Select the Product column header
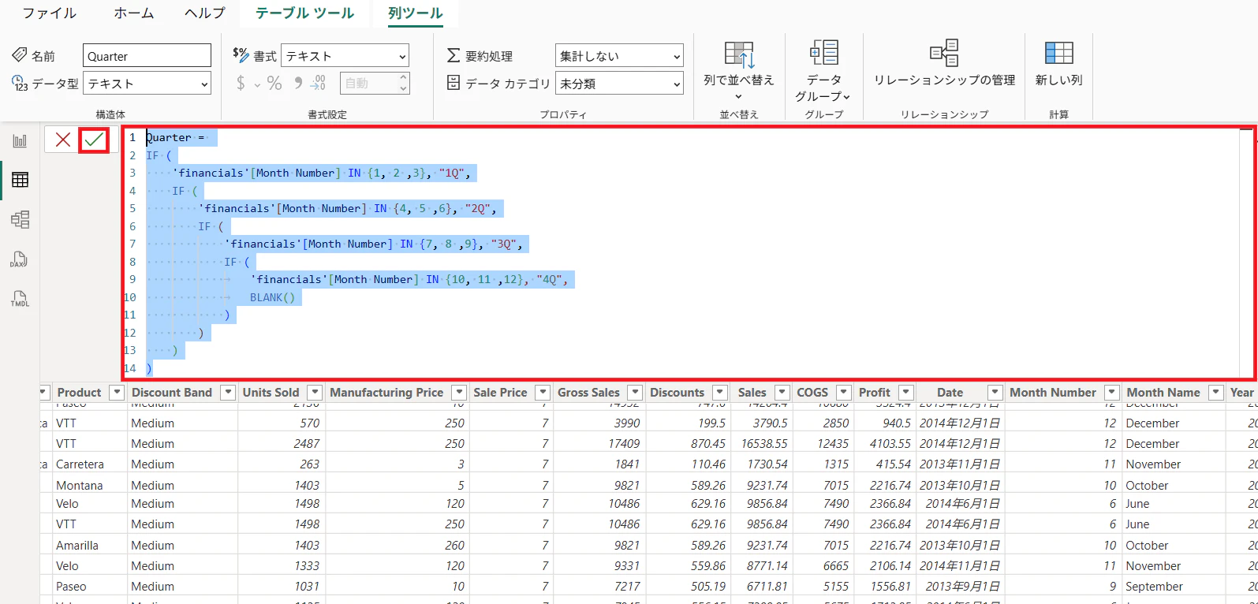 click(79, 392)
